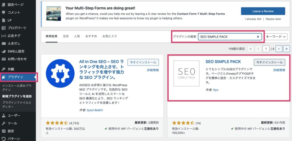Click the ツール menu label
This screenshot has width=292, height=141.
pyautogui.click(x=12, y=123)
